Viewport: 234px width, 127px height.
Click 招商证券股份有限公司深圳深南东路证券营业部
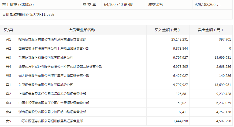(52, 39)
